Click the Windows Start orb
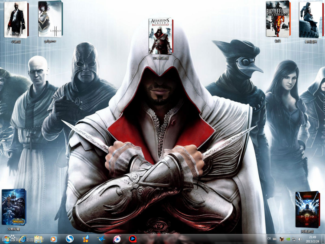The width and height of the screenshot is (325, 244). [6, 239]
